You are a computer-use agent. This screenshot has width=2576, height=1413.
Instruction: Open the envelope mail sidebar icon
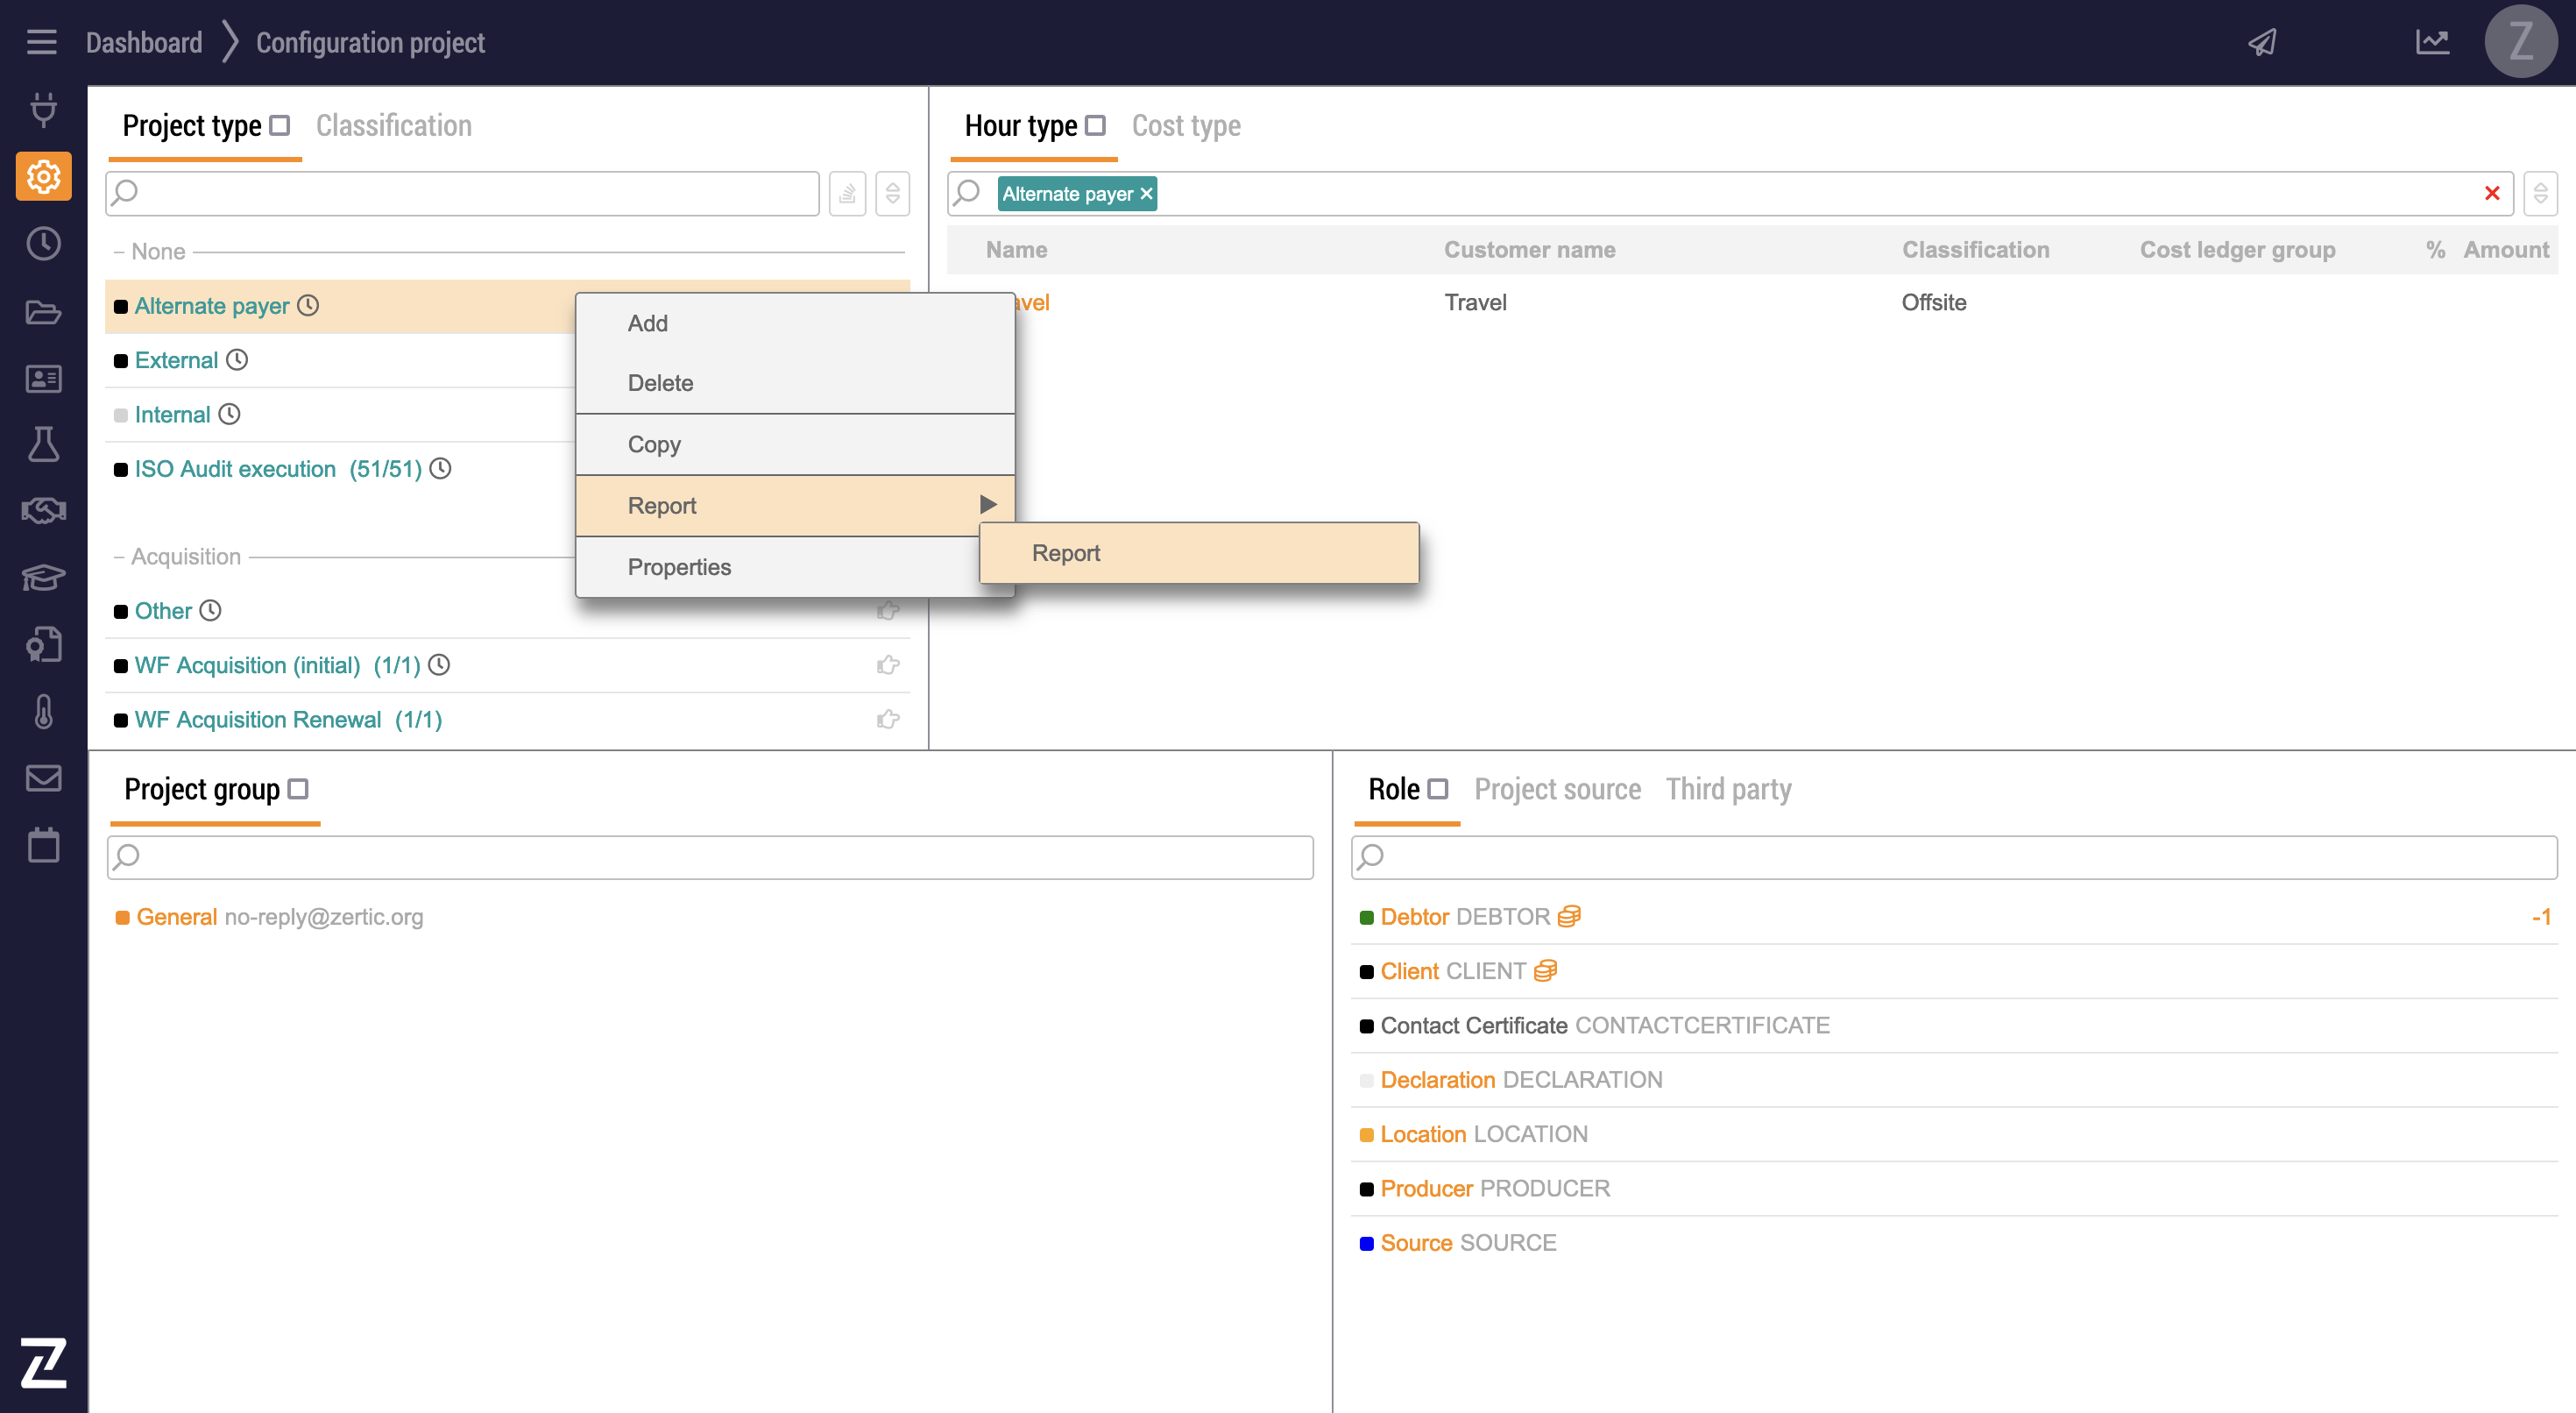(x=43, y=778)
